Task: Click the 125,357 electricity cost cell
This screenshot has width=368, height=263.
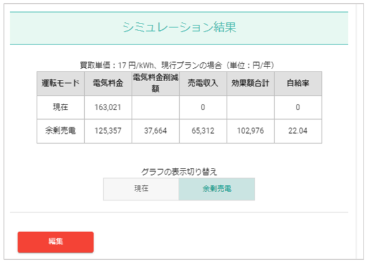Action: [x=108, y=131]
